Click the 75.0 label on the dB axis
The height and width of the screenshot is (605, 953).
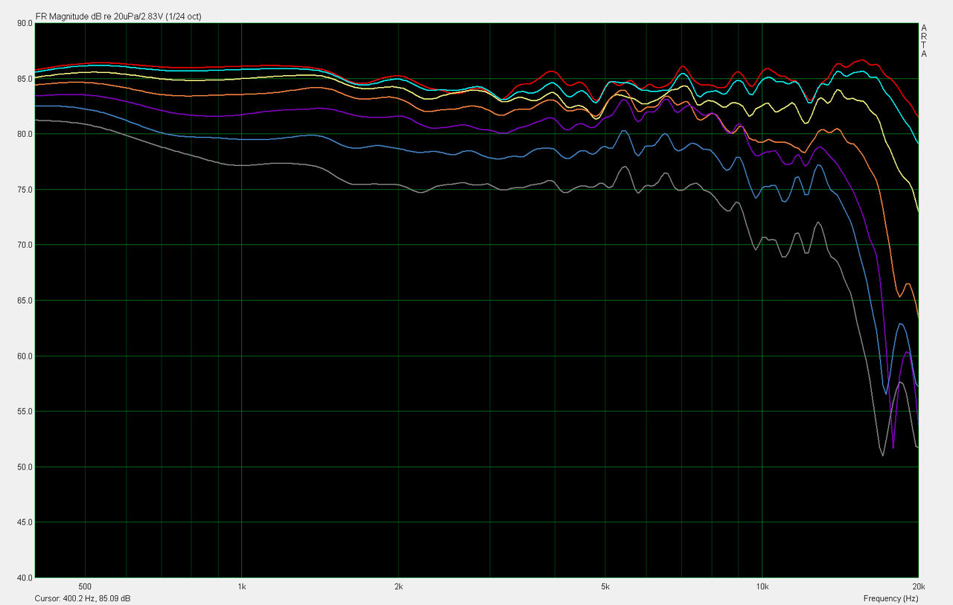tap(25, 190)
